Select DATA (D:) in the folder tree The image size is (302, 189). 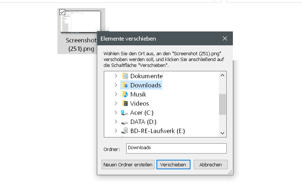(143, 122)
